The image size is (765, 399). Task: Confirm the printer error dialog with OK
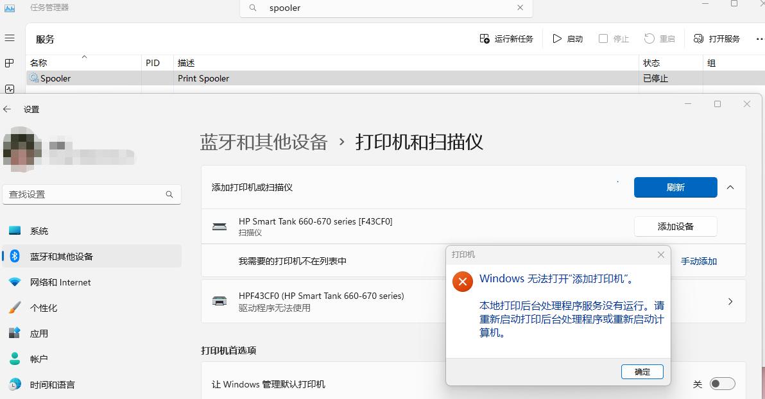coord(642,371)
